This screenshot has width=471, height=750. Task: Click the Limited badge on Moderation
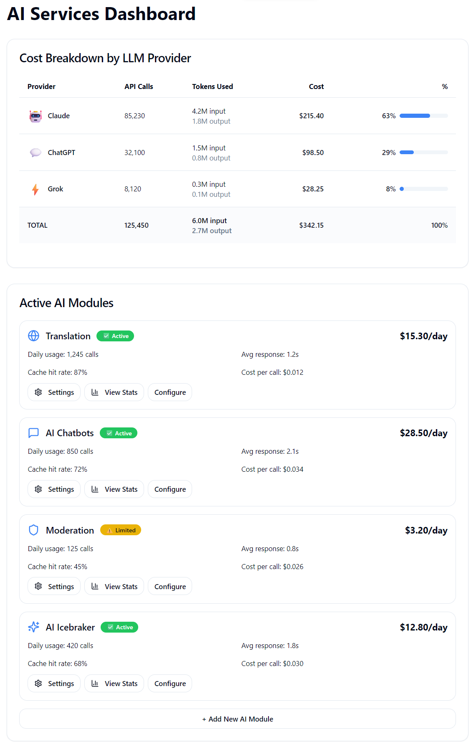[x=121, y=530]
